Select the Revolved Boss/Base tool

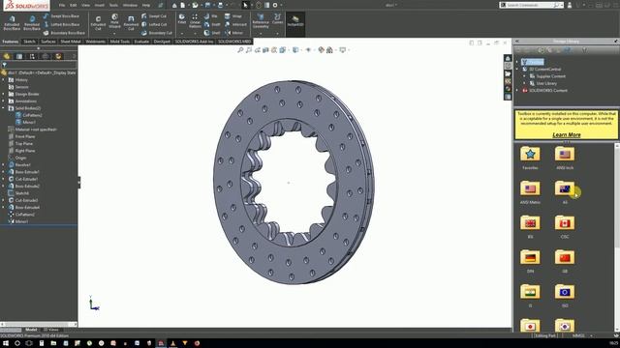[x=32, y=23]
